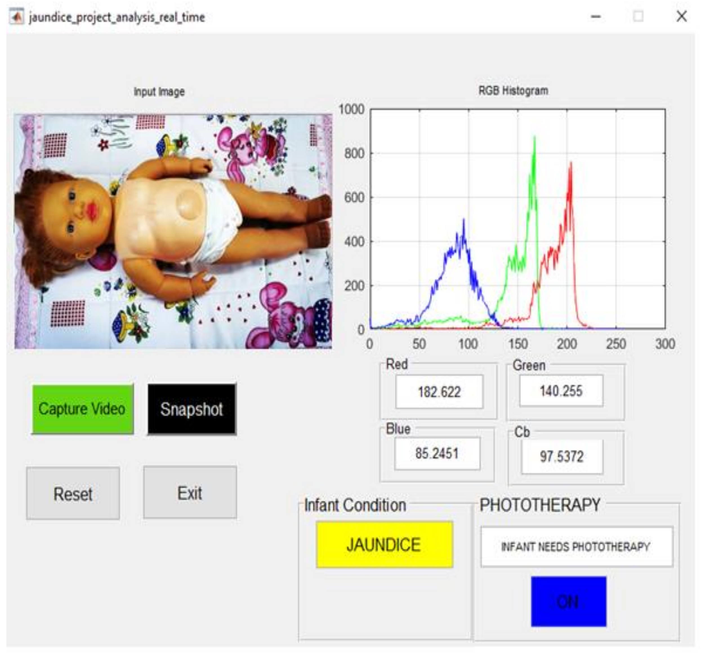Click the black Snapshot button
Image resolution: width=705 pixels, height=656 pixels.
(x=191, y=409)
